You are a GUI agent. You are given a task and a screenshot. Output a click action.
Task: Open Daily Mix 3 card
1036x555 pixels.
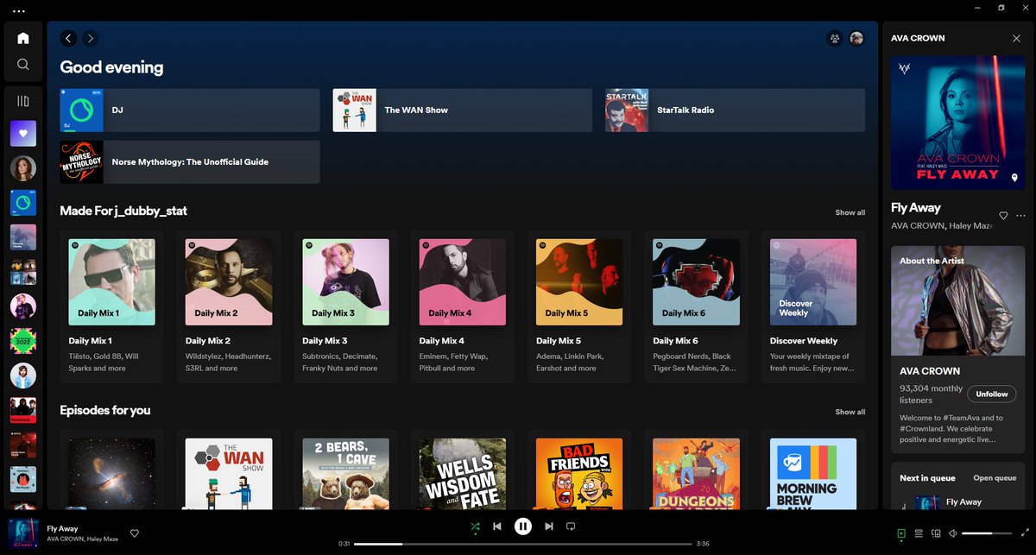[345, 306]
